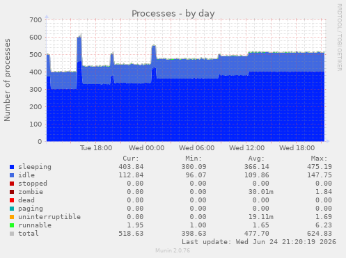Viewport: 346px width, 258px height.
Task: Click the dead legend color swatch
Action: click(x=12, y=200)
